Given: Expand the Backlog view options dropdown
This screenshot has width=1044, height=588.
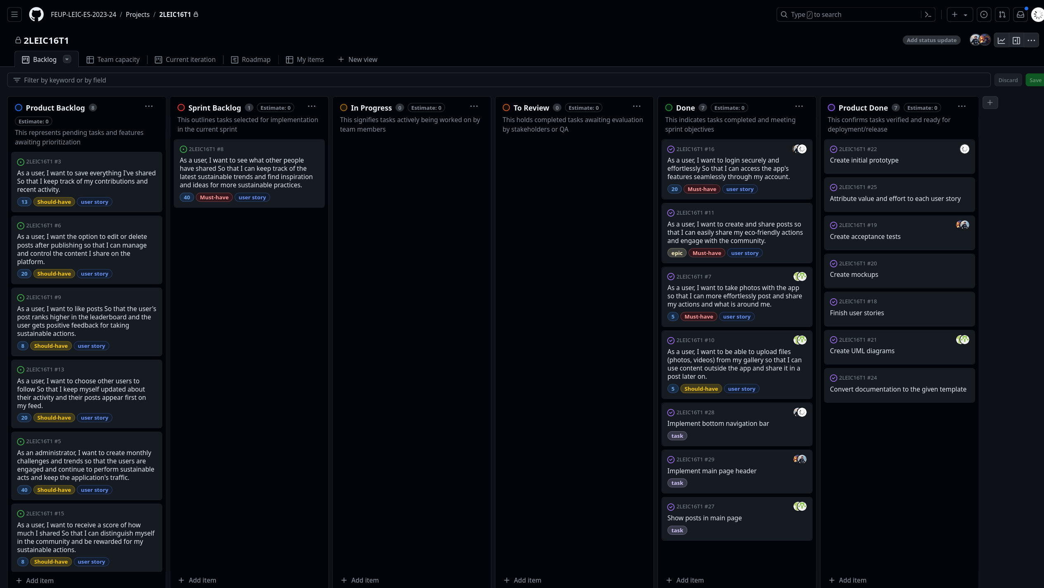Looking at the screenshot, I should (x=67, y=59).
